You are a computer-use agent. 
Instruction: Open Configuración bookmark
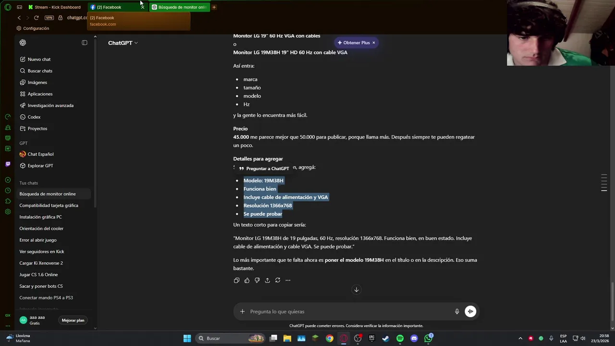click(x=33, y=28)
